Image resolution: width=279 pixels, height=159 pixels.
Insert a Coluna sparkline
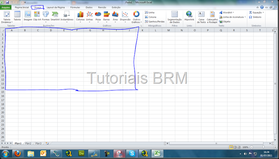tap(151, 17)
